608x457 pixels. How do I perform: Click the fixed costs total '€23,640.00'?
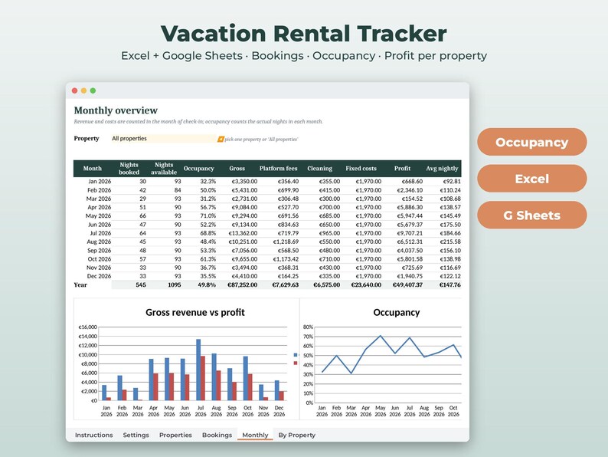tap(366, 285)
